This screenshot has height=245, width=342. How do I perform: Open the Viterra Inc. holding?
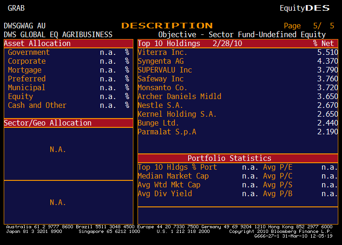coord(163,53)
